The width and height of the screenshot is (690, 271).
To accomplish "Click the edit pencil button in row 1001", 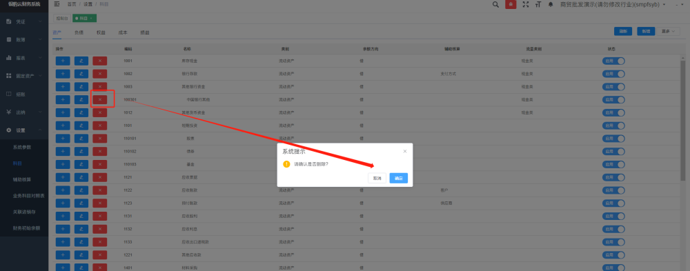I will [81, 61].
